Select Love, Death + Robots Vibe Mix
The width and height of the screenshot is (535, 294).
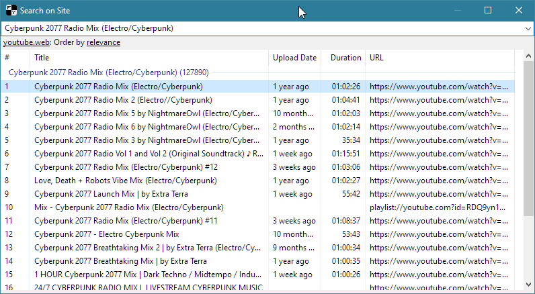click(x=125, y=181)
